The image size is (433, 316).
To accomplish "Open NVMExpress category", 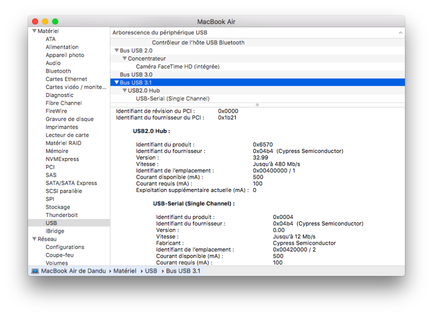I will [x=63, y=159].
